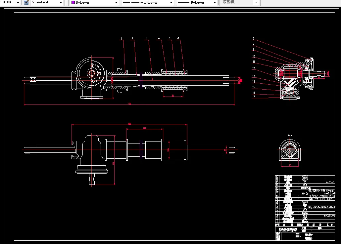
Task: Select part balloon number 7
Action: click(254, 38)
